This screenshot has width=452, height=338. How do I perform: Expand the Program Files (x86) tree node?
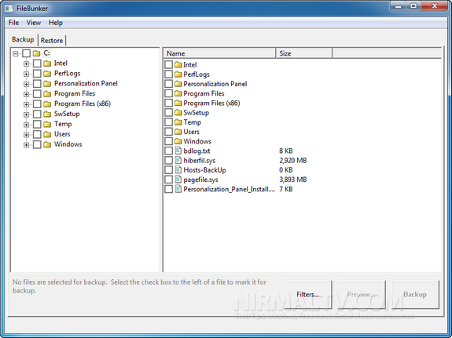coord(26,104)
